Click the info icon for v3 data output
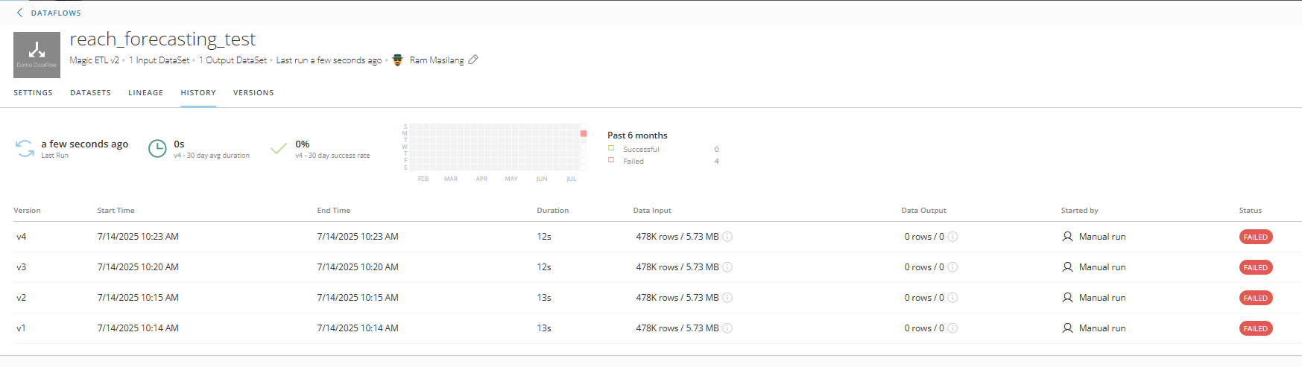 pos(952,267)
